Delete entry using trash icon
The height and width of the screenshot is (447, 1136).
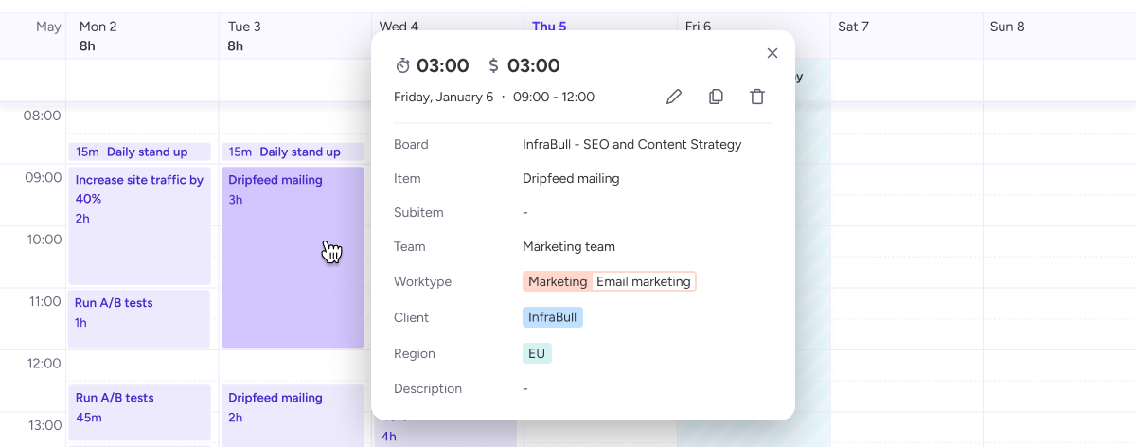coord(757,97)
